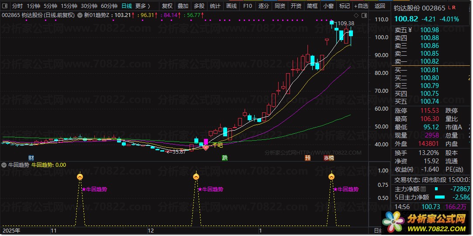Activate the 画线 drawing tool
Screen dimensions: 473x236
231,6
